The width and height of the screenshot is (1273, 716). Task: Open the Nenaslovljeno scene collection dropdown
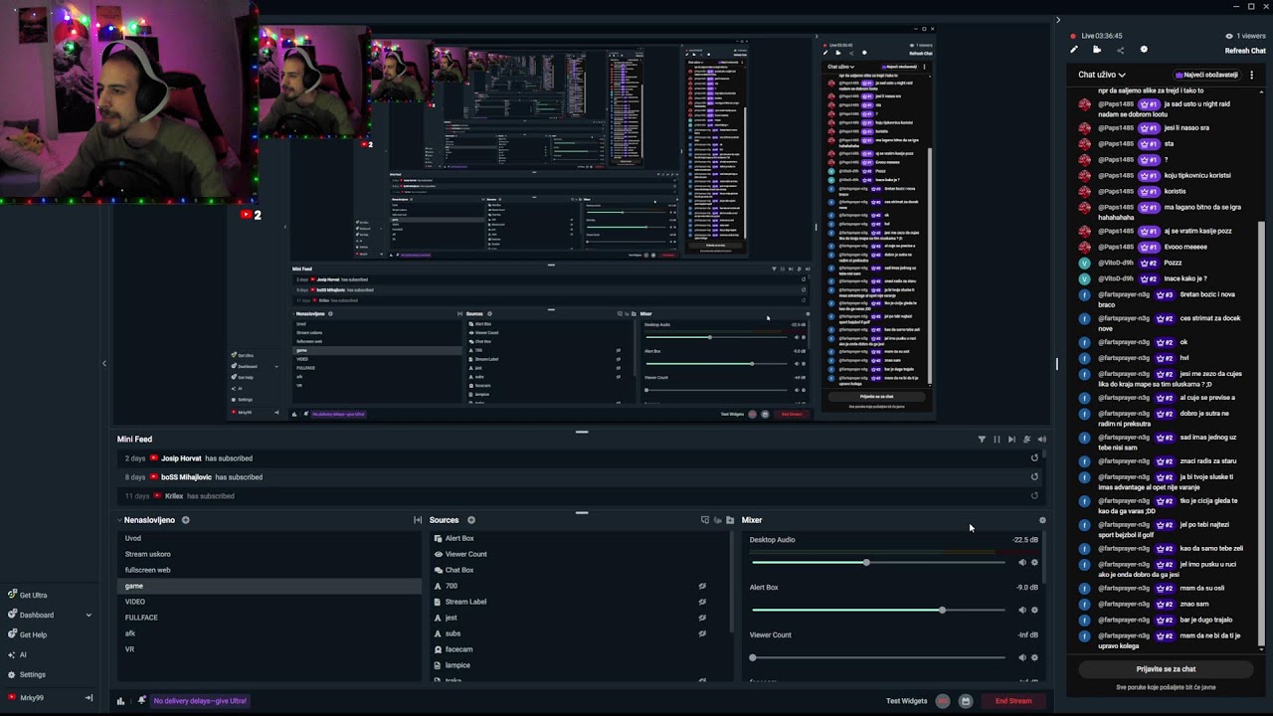[146, 520]
